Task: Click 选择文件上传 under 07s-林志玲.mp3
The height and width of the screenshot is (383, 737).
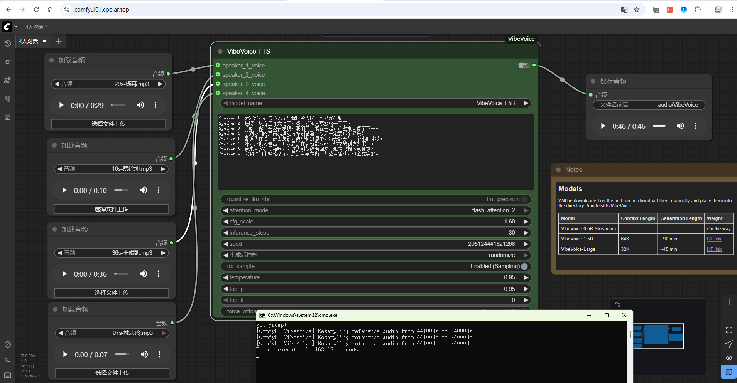Action: click(112, 373)
